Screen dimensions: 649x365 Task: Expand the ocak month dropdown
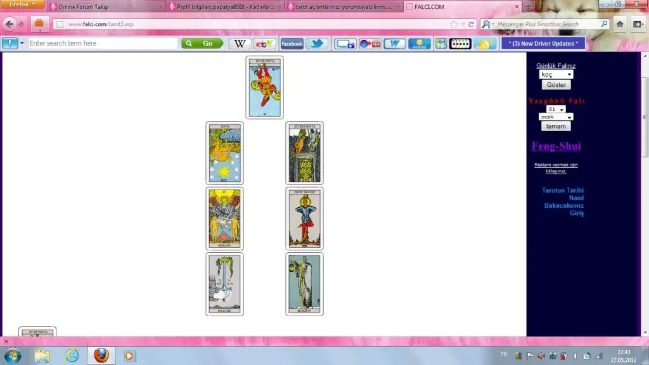click(556, 117)
